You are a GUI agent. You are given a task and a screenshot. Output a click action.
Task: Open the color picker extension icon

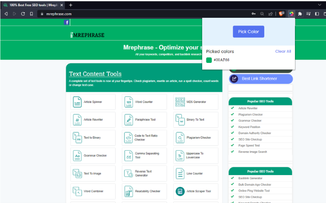tap(291, 14)
